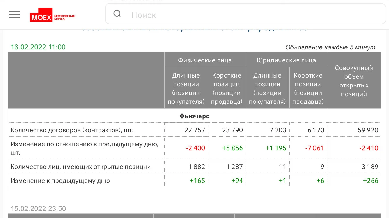Click the 22 757 long positions value
This screenshot has width=389, height=218.
click(x=195, y=130)
